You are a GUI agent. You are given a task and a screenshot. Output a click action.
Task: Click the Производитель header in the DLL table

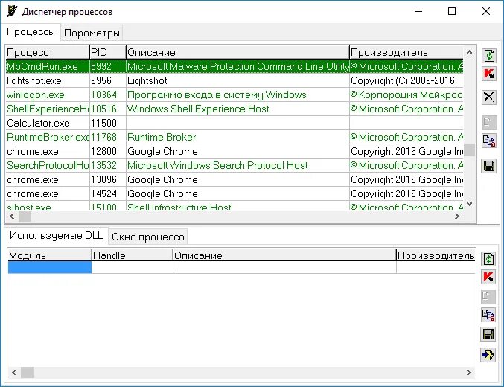coord(436,255)
